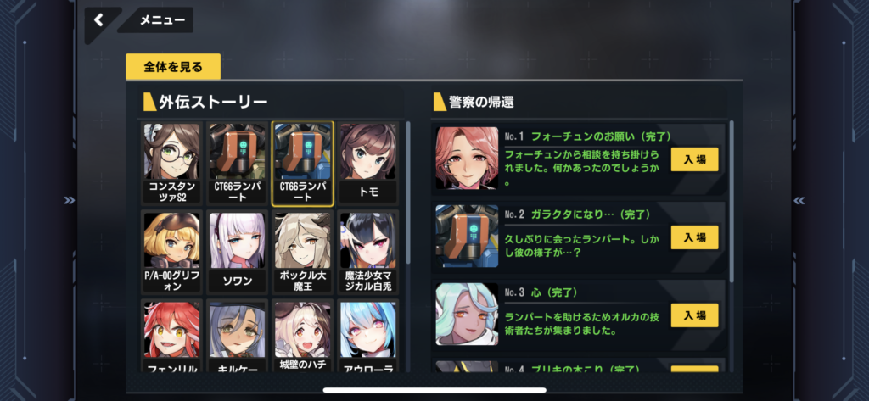
Task: Select the 全体を見る tab
Action: pyautogui.click(x=173, y=67)
